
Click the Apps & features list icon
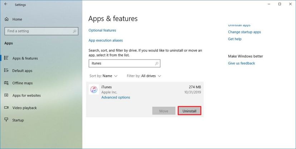pos(6,58)
